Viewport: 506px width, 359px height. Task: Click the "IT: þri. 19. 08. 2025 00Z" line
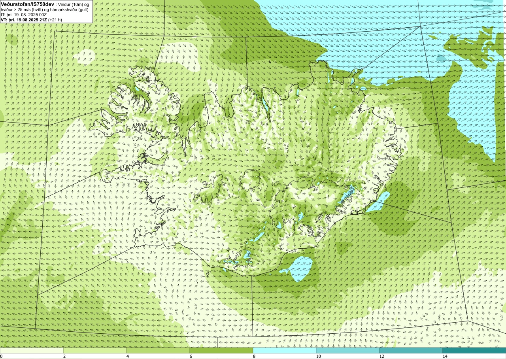tap(25, 15)
